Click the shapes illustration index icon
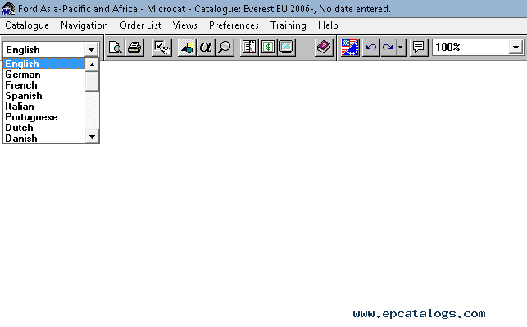The height and width of the screenshot is (327, 527). point(187,48)
